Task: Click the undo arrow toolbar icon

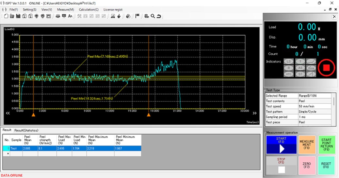Action: coord(158,16)
